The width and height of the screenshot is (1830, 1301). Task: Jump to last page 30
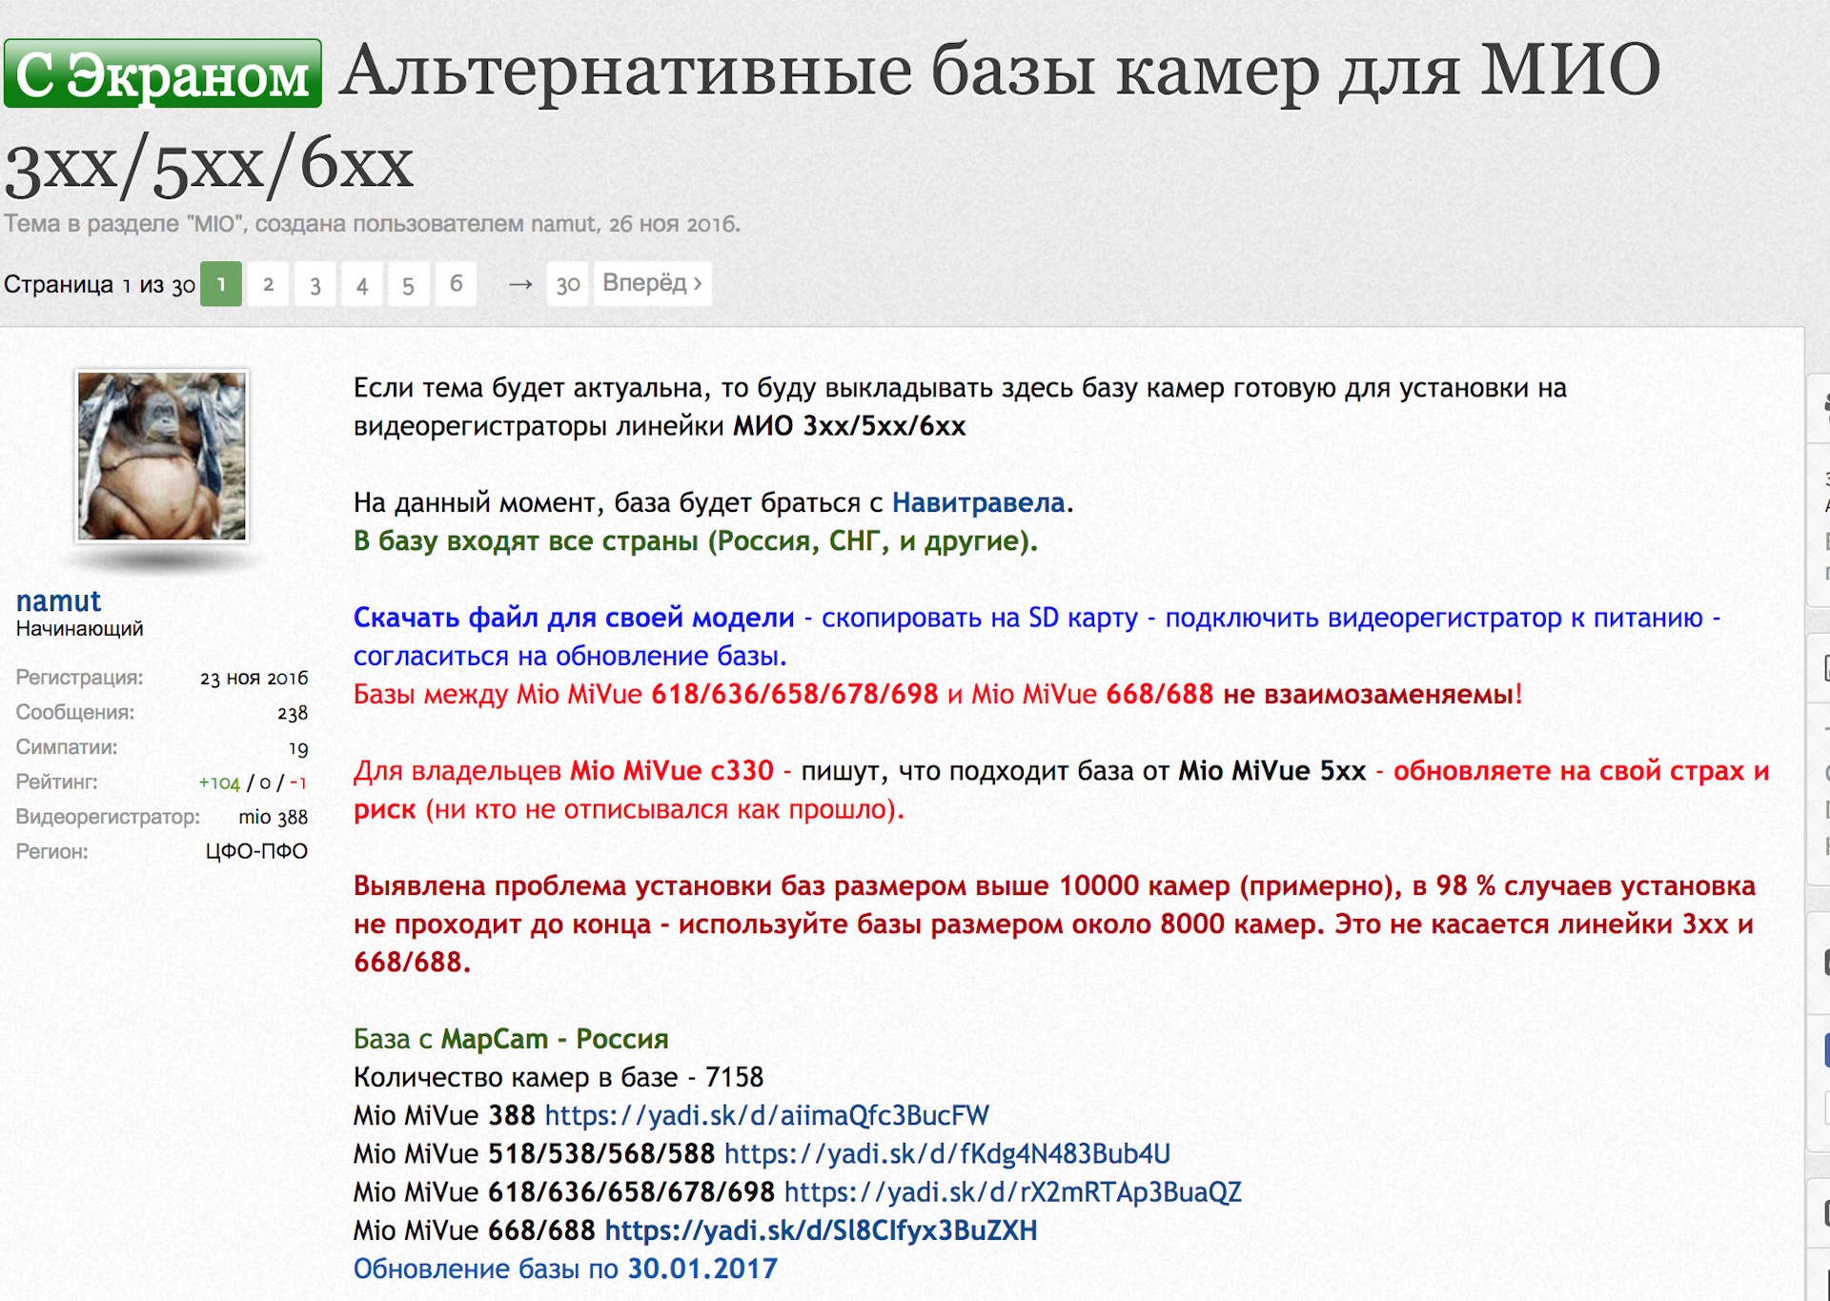(568, 284)
